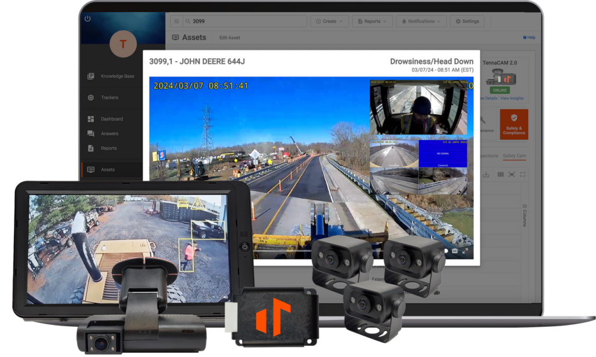This screenshot has width=596, height=357.
Task: Click the TennaCAM 2.0 device image
Action: click(x=500, y=77)
